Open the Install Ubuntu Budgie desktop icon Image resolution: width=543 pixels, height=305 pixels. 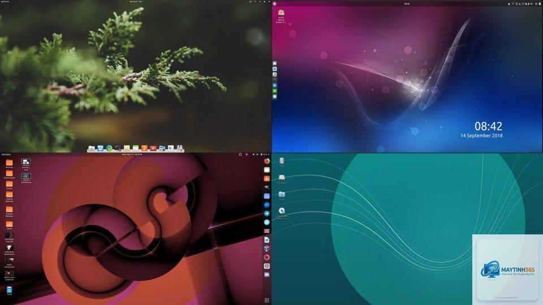[x=281, y=16]
